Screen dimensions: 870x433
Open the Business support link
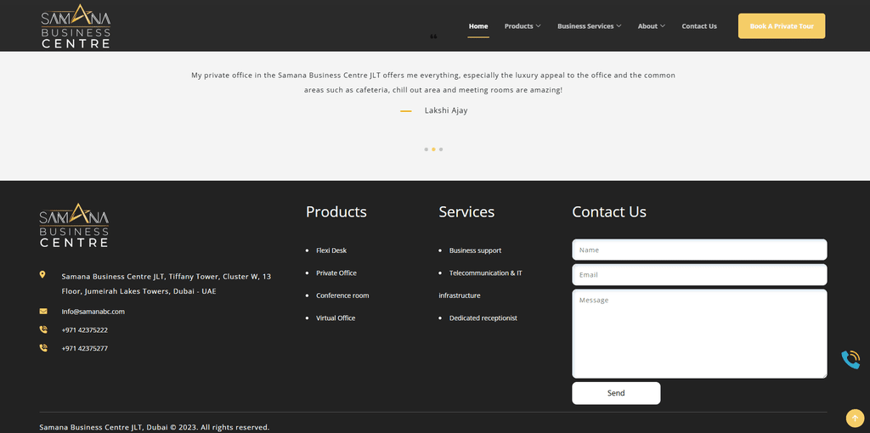click(475, 250)
